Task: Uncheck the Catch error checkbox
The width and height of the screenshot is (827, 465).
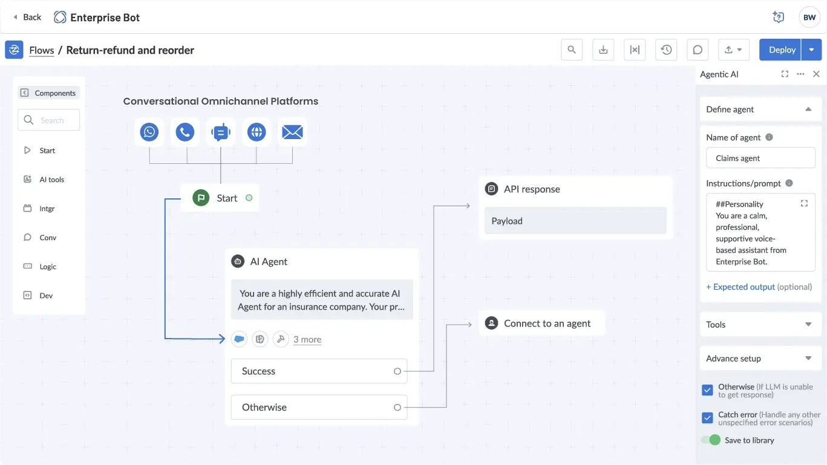Action: [x=707, y=418]
